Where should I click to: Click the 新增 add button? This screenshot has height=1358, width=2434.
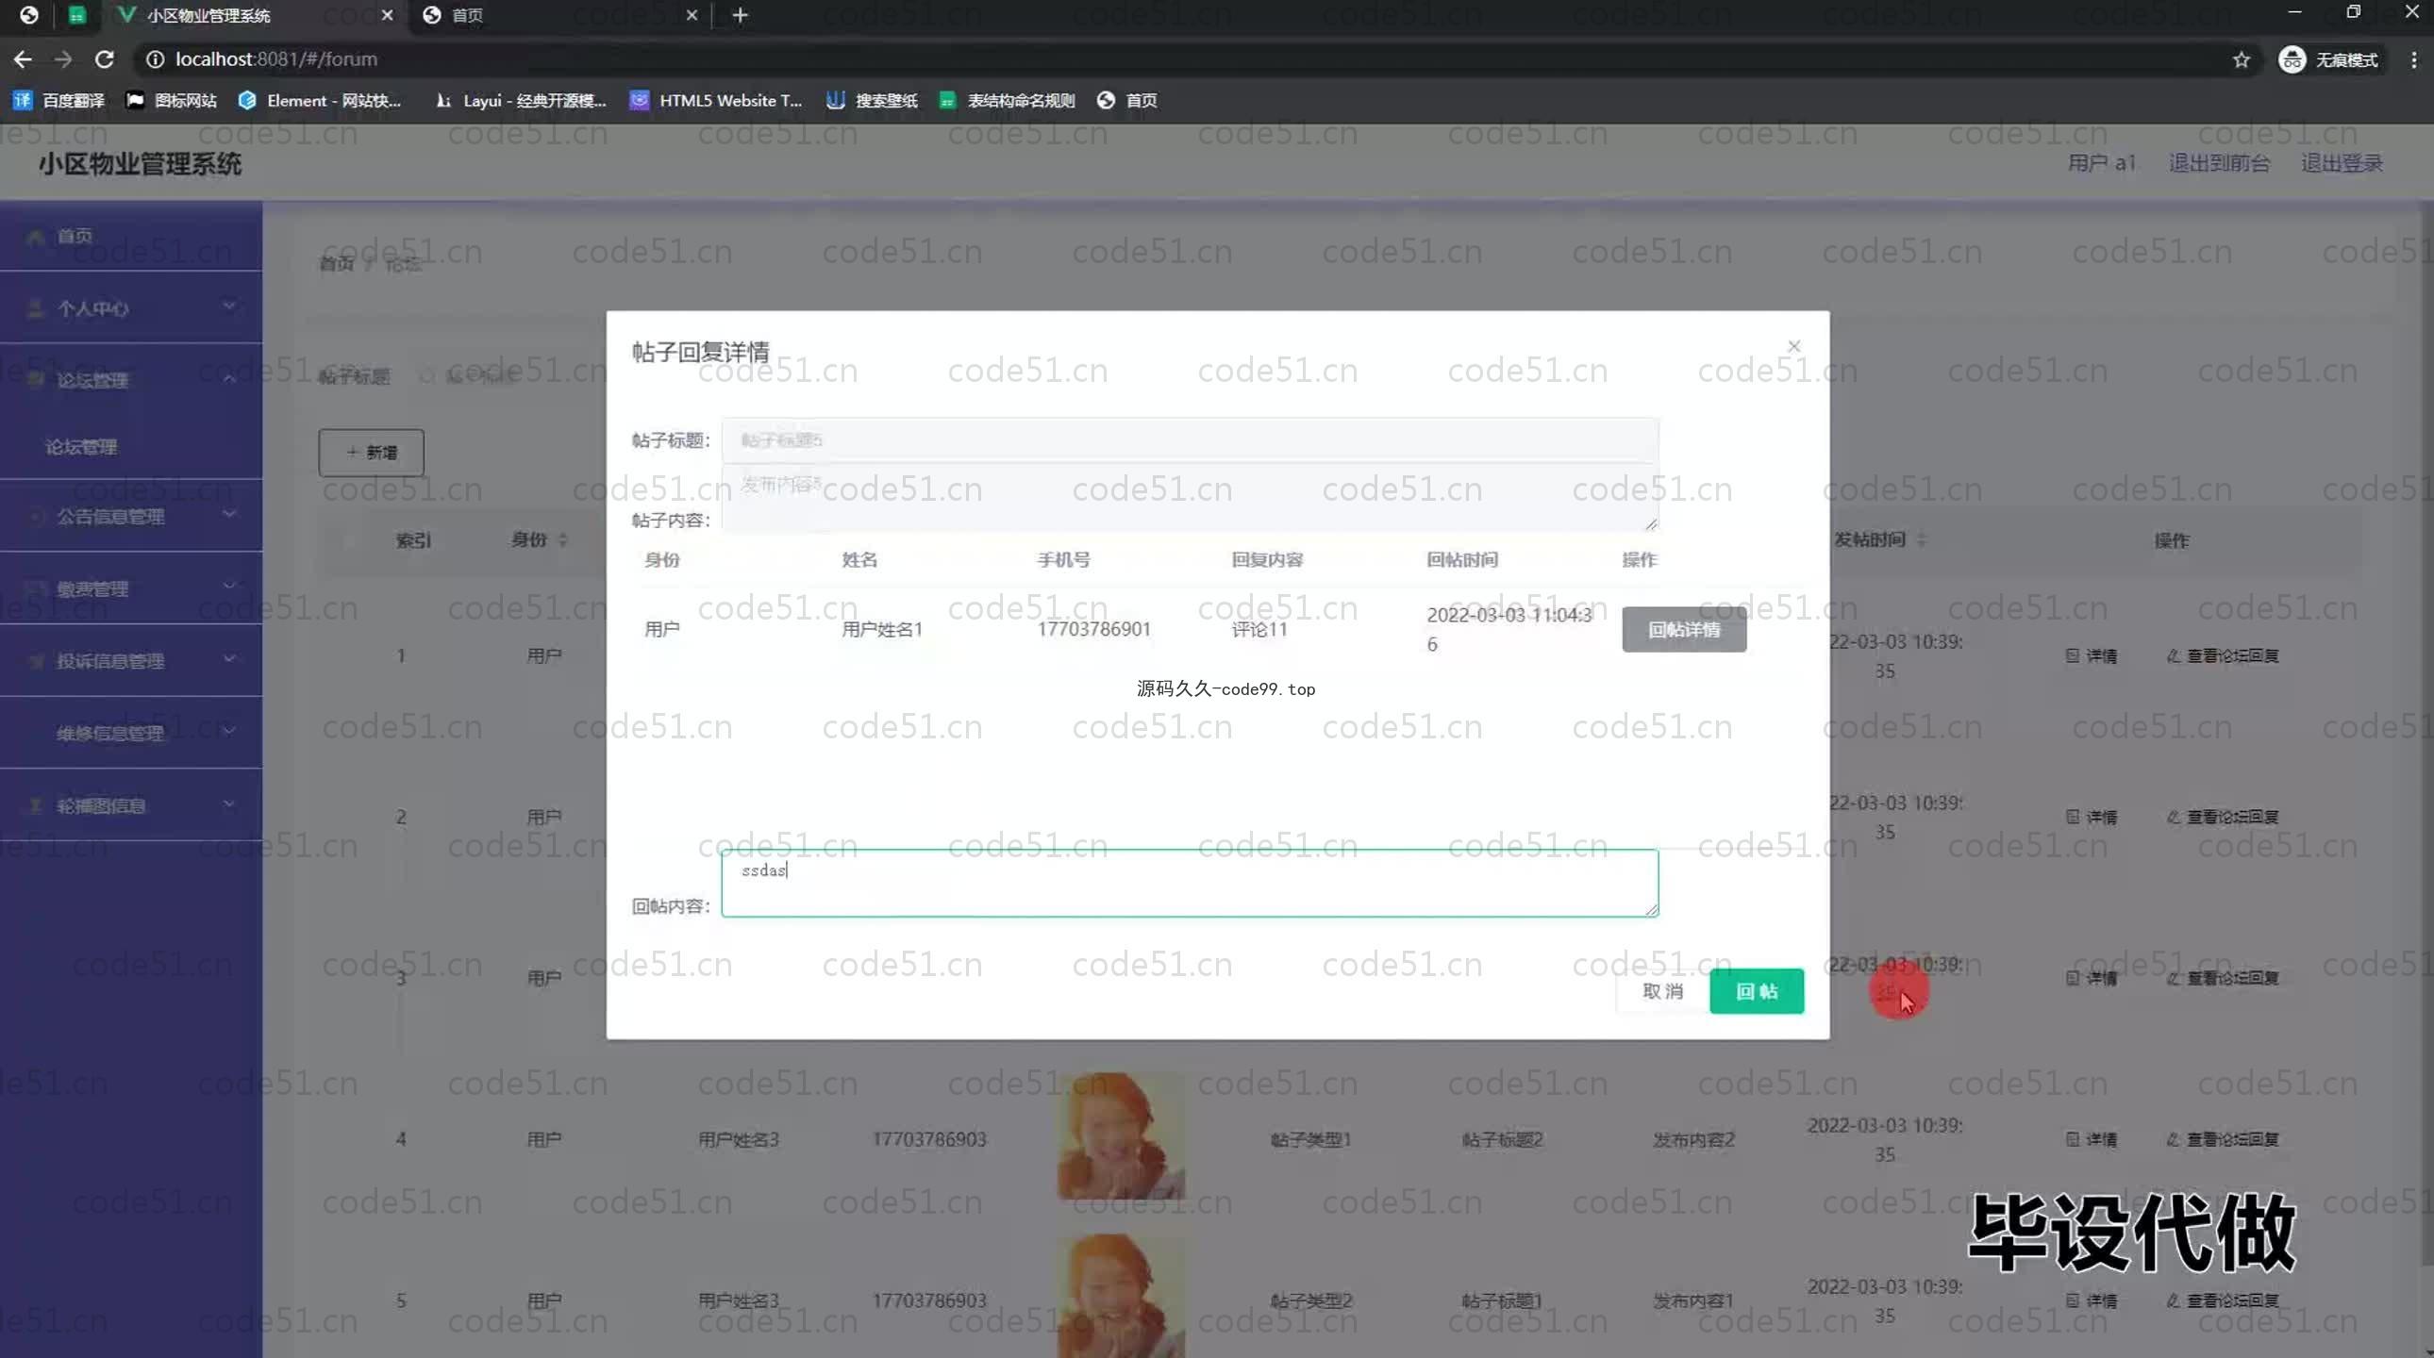click(x=371, y=453)
